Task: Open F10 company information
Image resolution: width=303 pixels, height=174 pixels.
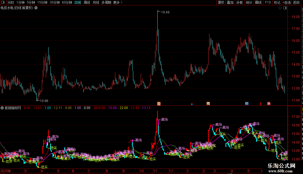Action: point(268,2)
